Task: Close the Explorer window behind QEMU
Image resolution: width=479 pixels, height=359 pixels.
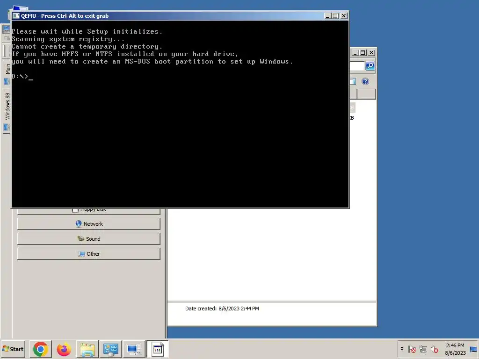Action: [x=371, y=53]
